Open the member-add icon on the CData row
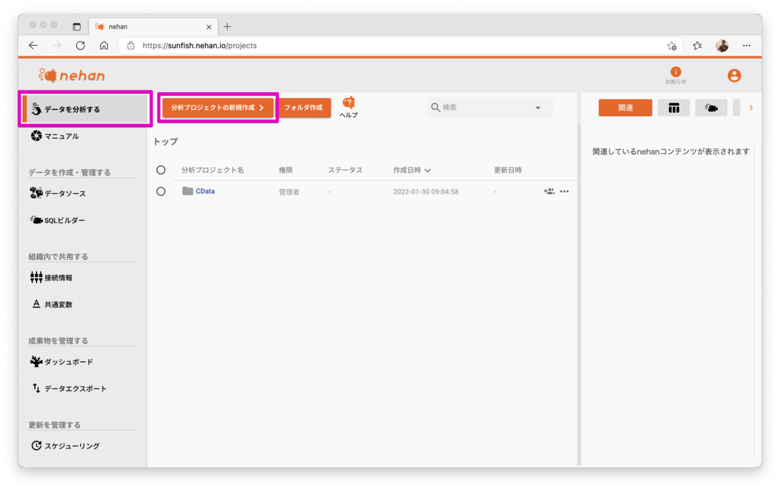Screen dimensions: 780x490 pos(548,191)
